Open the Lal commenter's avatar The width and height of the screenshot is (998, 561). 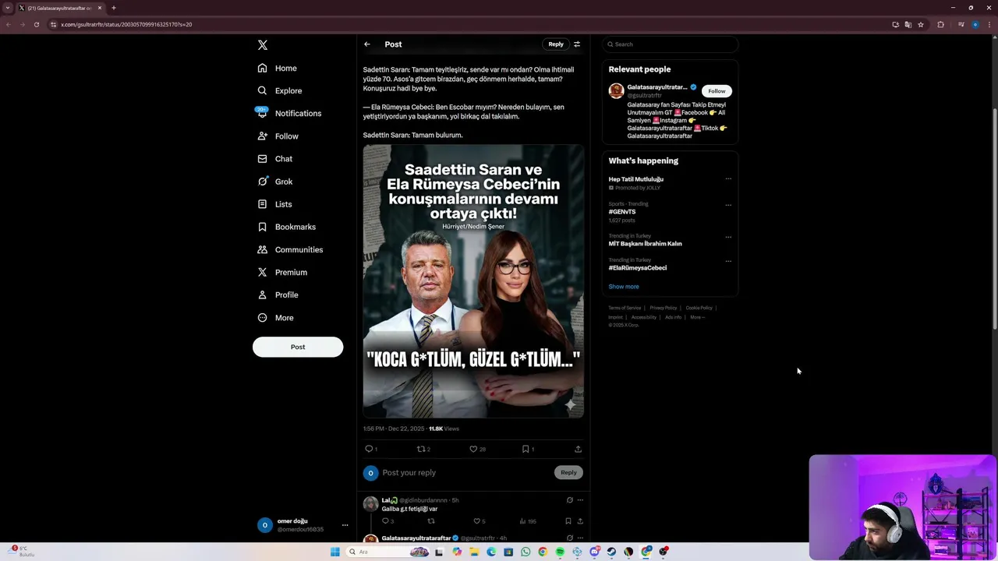pyautogui.click(x=370, y=504)
